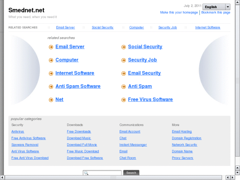The height and width of the screenshot is (180, 240).
Task: Open the Make this your homepage link
Action: [179, 13]
